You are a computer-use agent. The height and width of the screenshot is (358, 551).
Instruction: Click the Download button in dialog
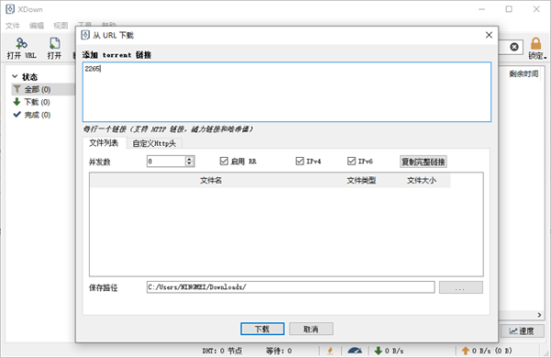click(x=262, y=329)
